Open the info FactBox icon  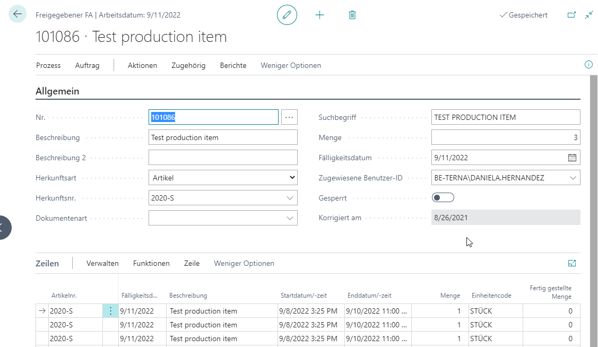point(588,65)
